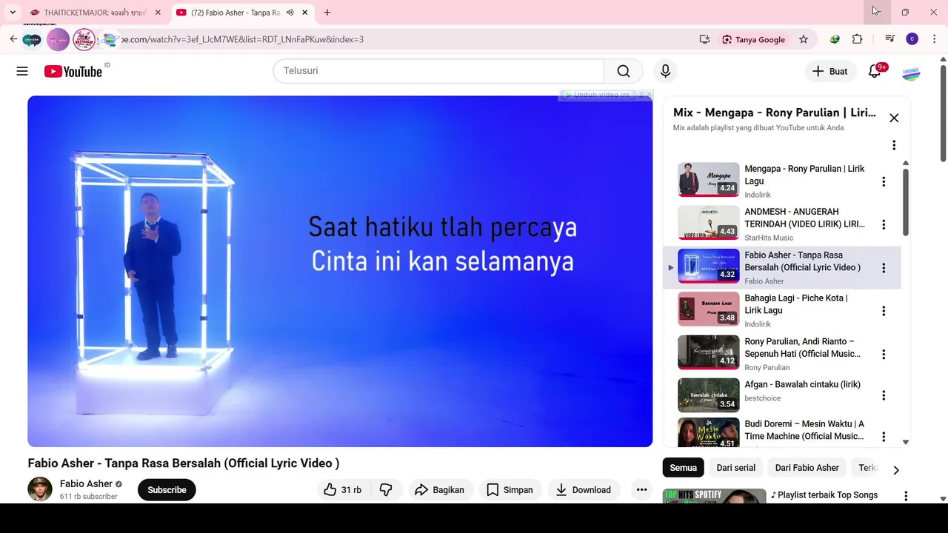The image size is (948, 533).
Task: Open options for Playlist terbaik Top Songs
Action: point(906,495)
